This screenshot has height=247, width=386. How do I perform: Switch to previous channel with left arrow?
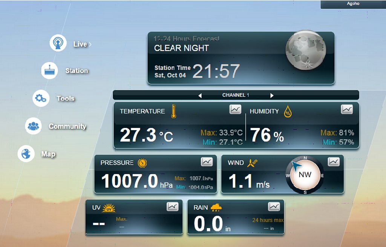[200, 95]
